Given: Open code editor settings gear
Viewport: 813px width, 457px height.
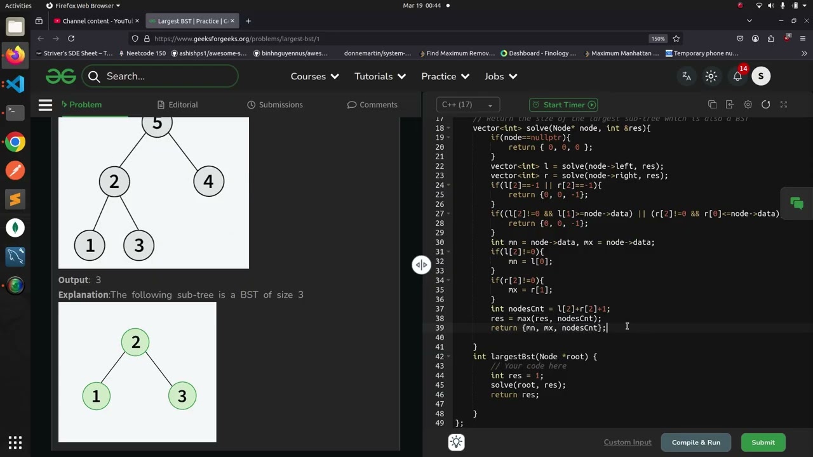Looking at the screenshot, I should pos(748,105).
